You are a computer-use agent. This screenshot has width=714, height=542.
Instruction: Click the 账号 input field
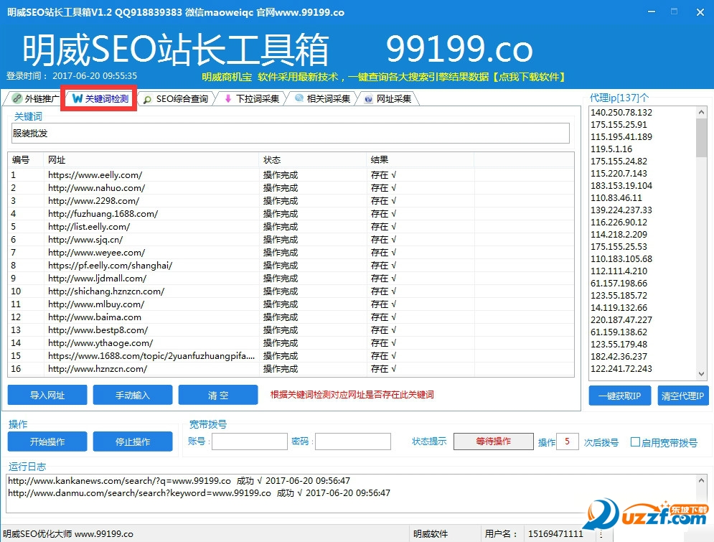[250, 441]
